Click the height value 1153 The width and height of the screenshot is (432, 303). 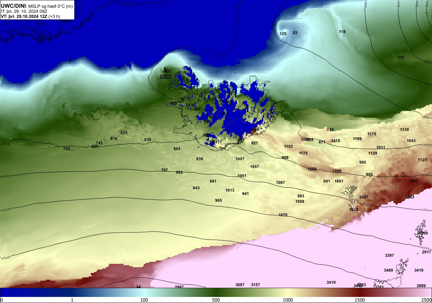pos(288,146)
